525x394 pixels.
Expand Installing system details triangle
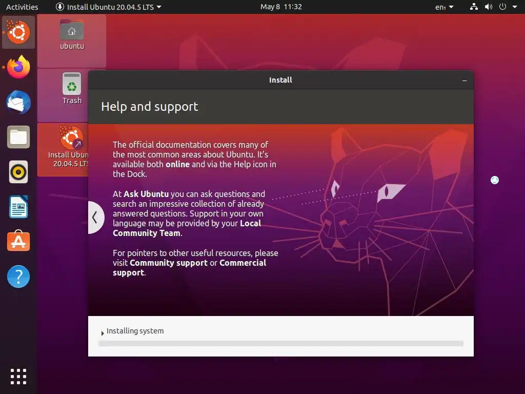[103, 333]
